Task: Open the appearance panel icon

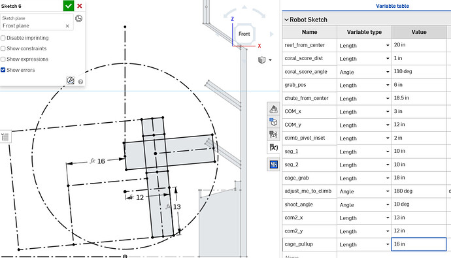Action: coord(273,109)
